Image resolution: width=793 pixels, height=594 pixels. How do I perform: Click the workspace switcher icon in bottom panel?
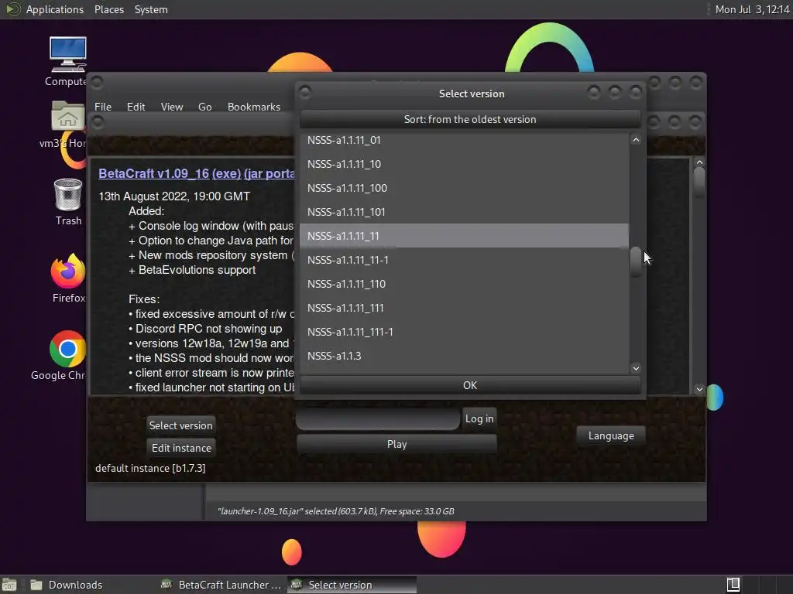point(733,585)
